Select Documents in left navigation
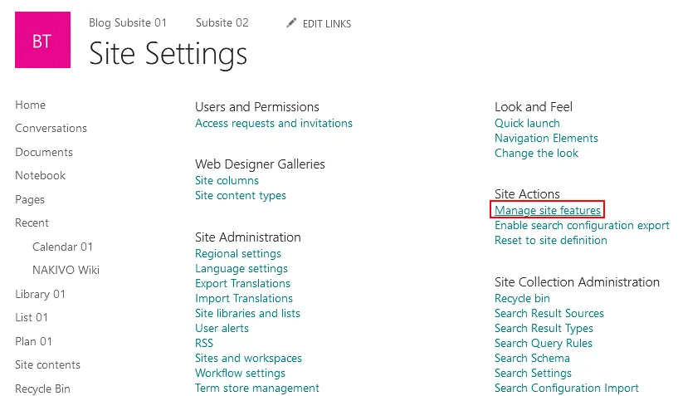The width and height of the screenshot is (678, 396). point(44,153)
